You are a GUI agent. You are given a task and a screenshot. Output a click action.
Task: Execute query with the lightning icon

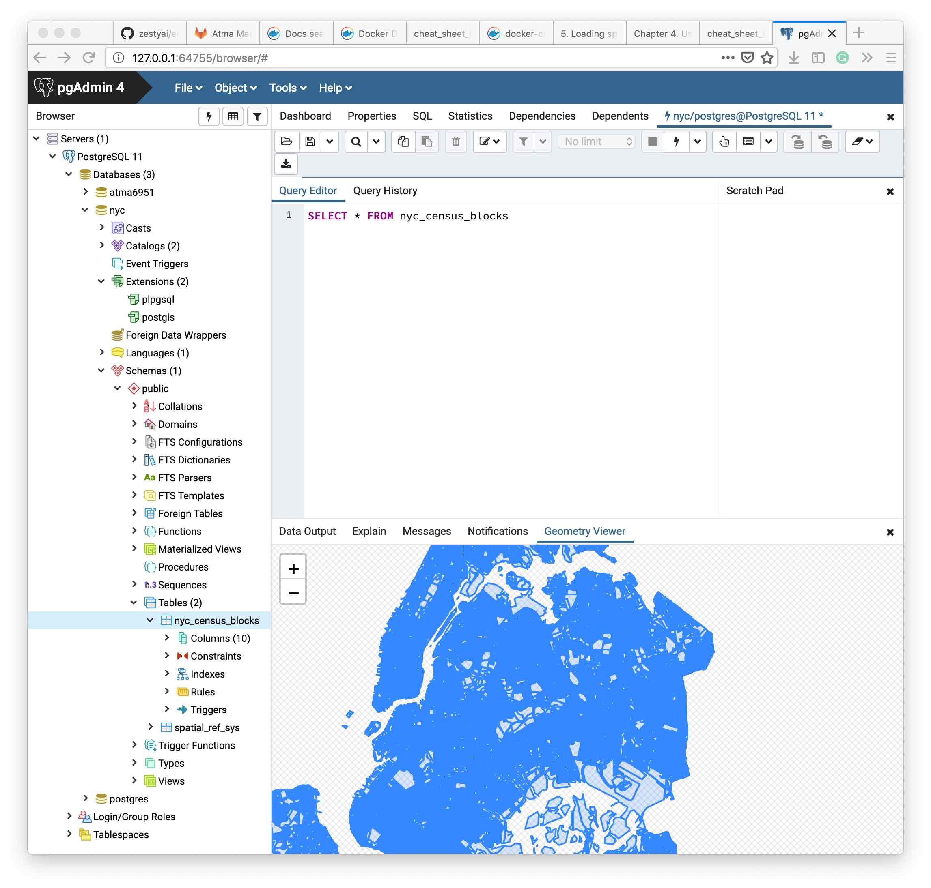(x=676, y=142)
